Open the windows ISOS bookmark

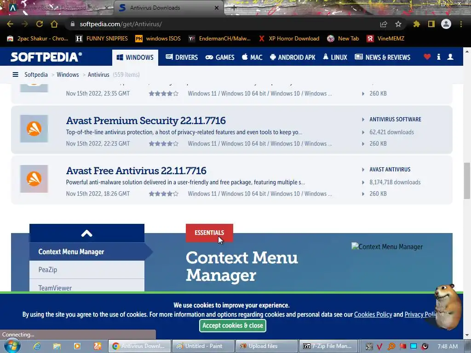coord(158,39)
